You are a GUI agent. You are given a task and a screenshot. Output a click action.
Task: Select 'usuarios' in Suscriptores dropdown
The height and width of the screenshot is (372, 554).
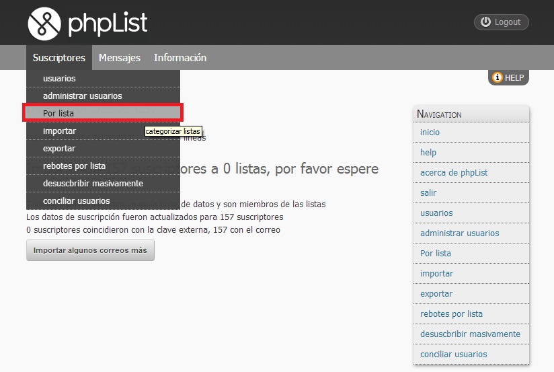(59, 79)
